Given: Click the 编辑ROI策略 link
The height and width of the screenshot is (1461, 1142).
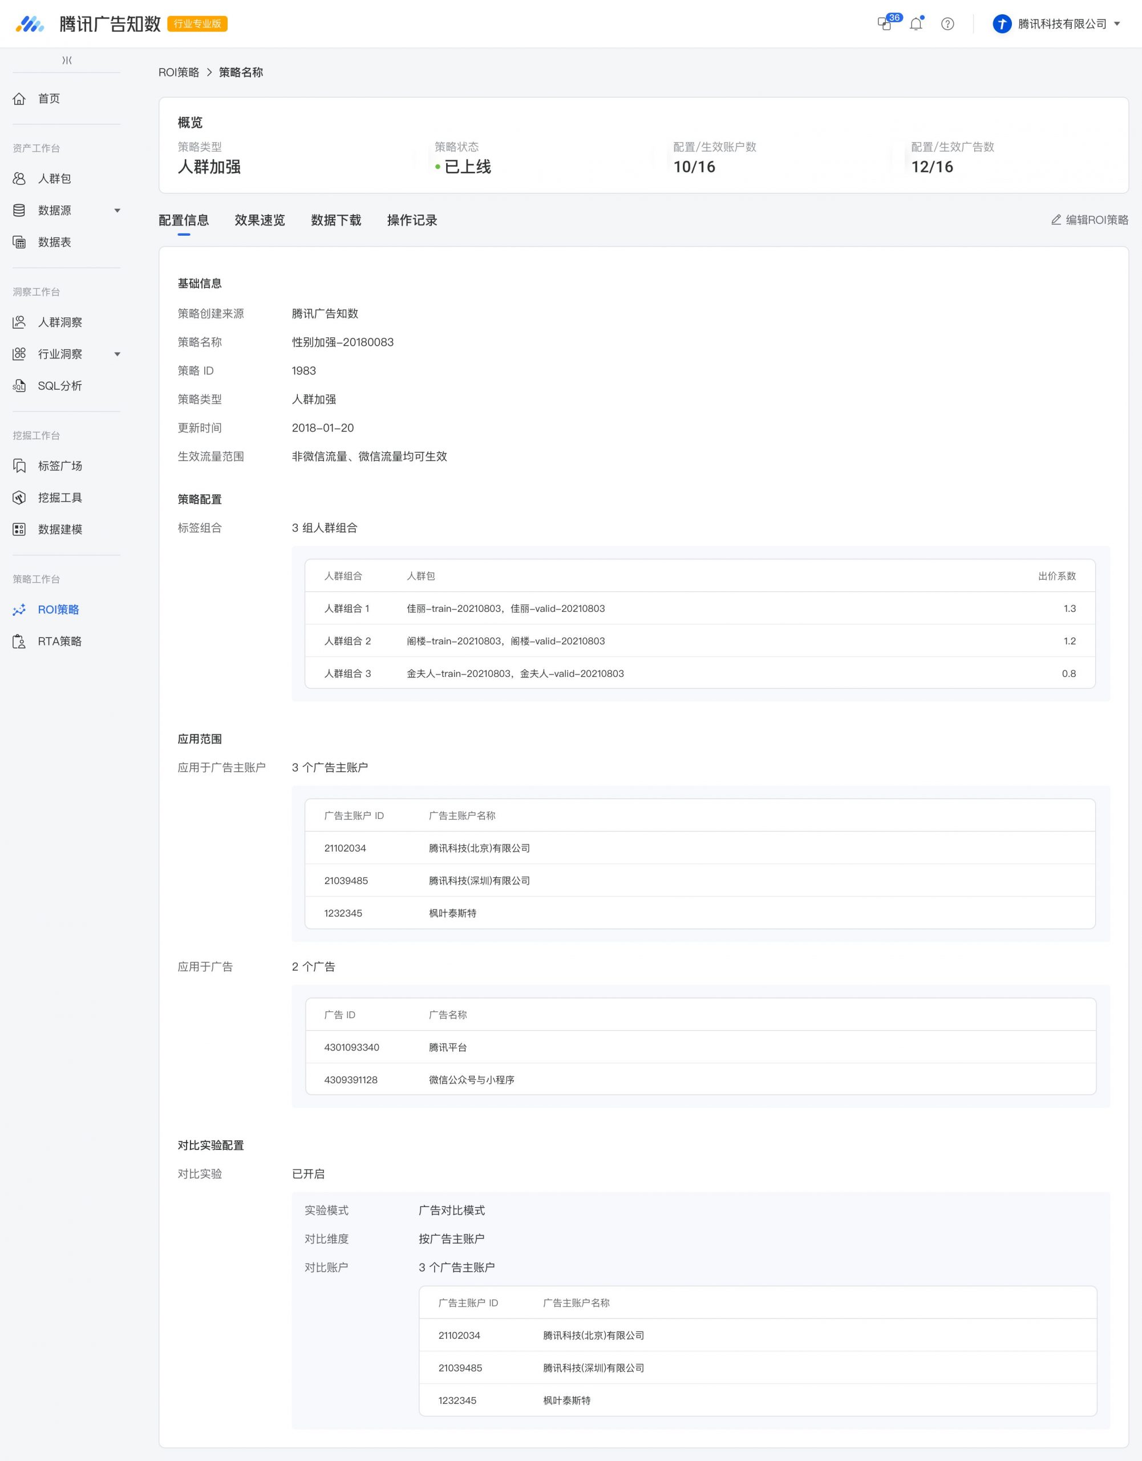Looking at the screenshot, I should pyautogui.click(x=1096, y=219).
